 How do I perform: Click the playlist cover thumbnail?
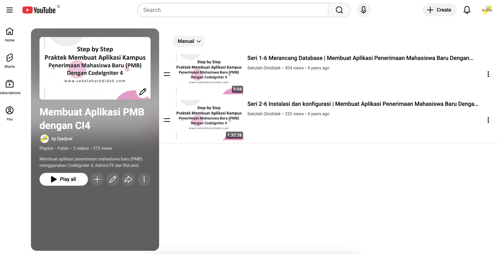point(95,68)
